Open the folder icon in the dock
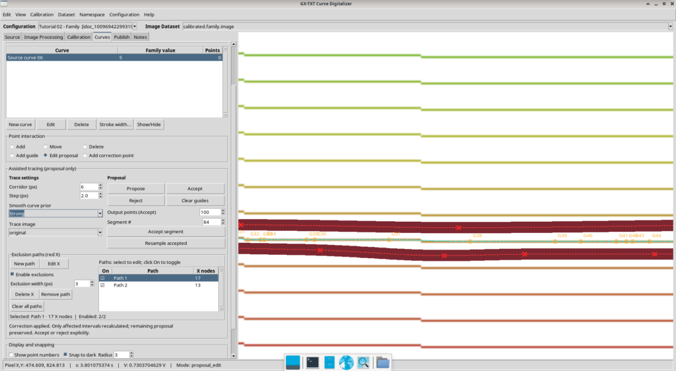 pos(382,362)
